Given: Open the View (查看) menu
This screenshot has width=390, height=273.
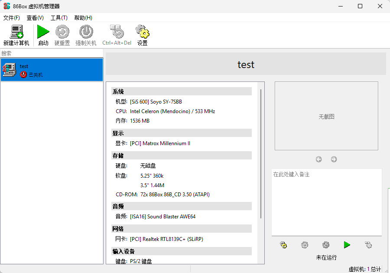Looking at the screenshot, I should pyautogui.click(x=35, y=18).
